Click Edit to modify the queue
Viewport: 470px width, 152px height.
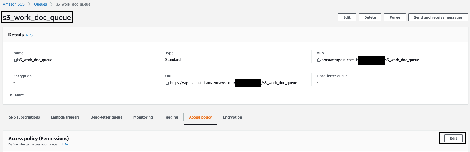pos(347,17)
